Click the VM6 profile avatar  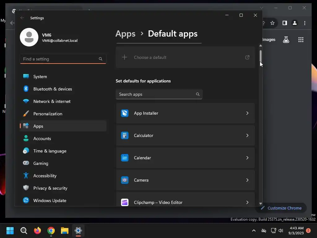(29, 37)
